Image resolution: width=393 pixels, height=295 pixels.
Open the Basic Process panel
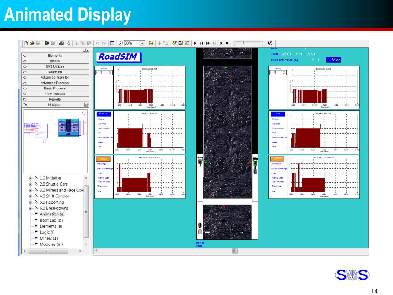tap(55, 89)
